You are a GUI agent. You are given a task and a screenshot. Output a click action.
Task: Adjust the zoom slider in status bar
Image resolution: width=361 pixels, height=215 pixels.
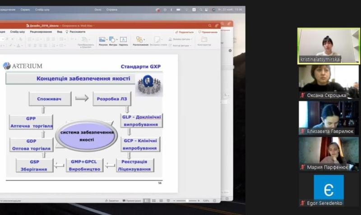click(x=186, y=201)
